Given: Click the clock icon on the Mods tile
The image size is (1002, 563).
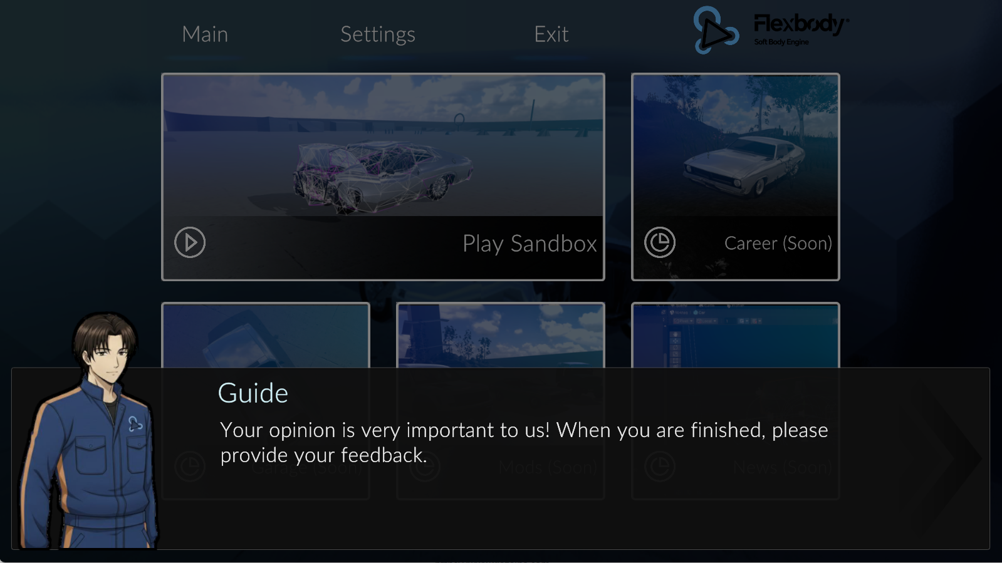Looking at the screenshot, I should pyautogui.click(x=425, y=467).
